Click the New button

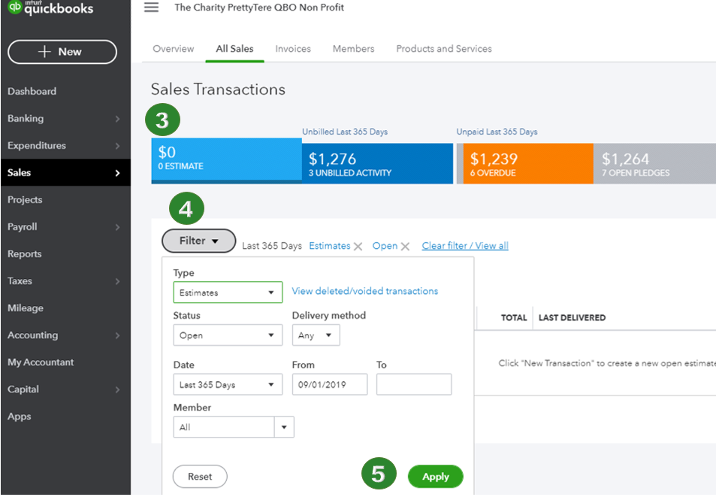(62, 52)
